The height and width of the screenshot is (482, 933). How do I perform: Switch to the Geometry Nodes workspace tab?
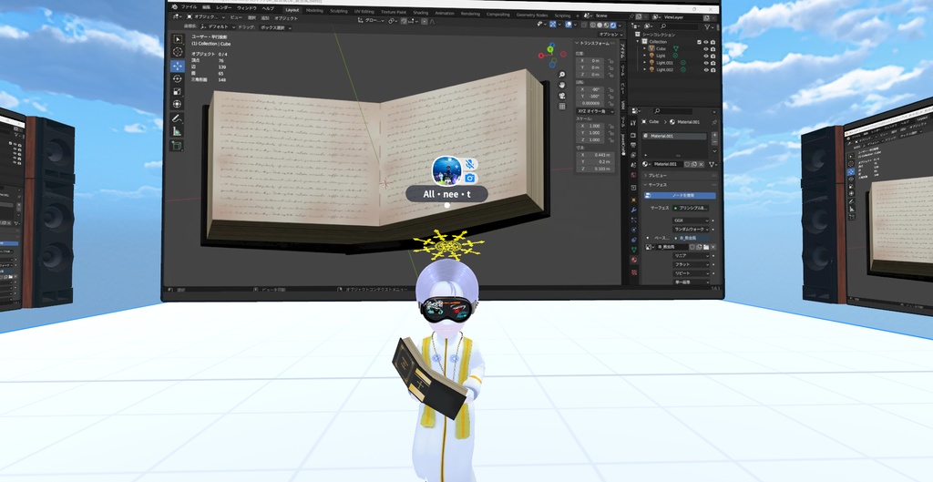pos(532,15)
